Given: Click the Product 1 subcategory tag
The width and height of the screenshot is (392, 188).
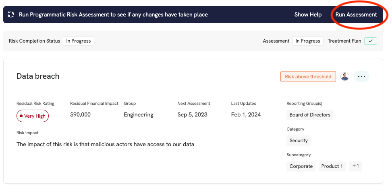Looking at the screenshot, I should click(x=332, y=166).
